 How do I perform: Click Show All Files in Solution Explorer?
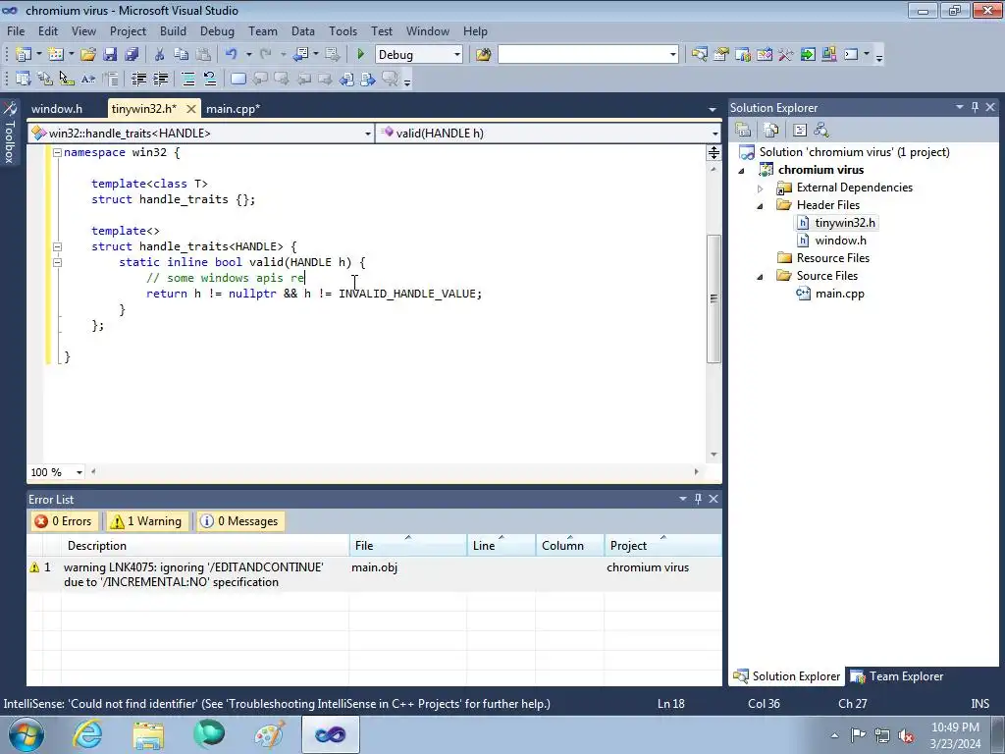[771, 130]
